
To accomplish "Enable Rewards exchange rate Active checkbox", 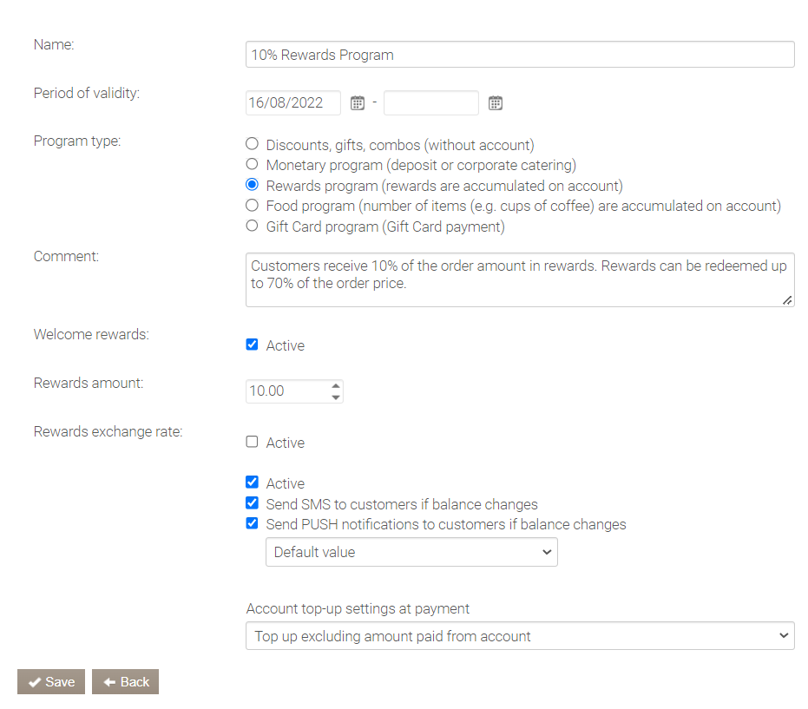I will pos(253,442).
